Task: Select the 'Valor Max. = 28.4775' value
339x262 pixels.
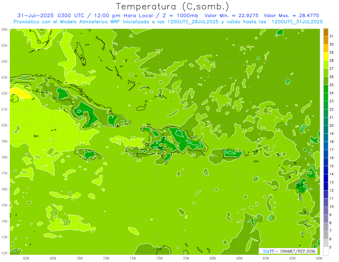Action: 292,16
